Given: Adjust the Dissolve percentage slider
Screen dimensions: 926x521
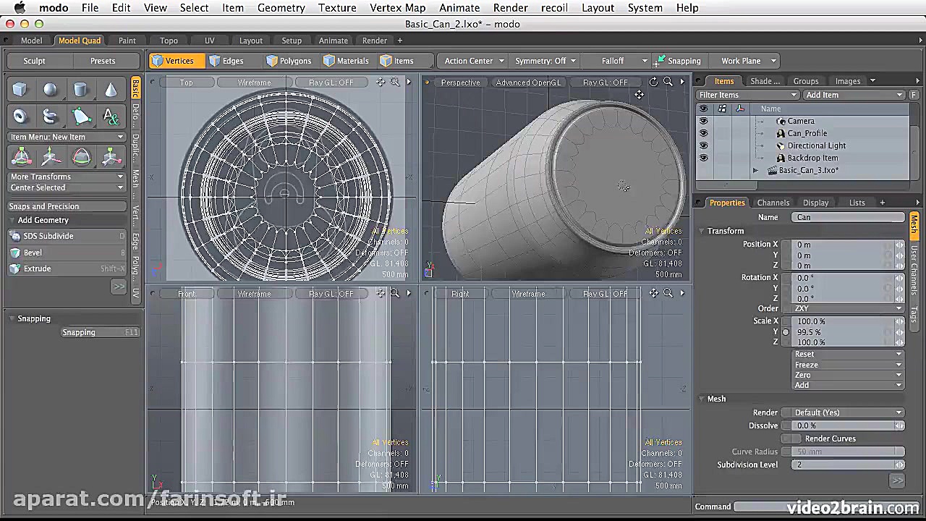Looking at the screenshot, I should (847, 425).
